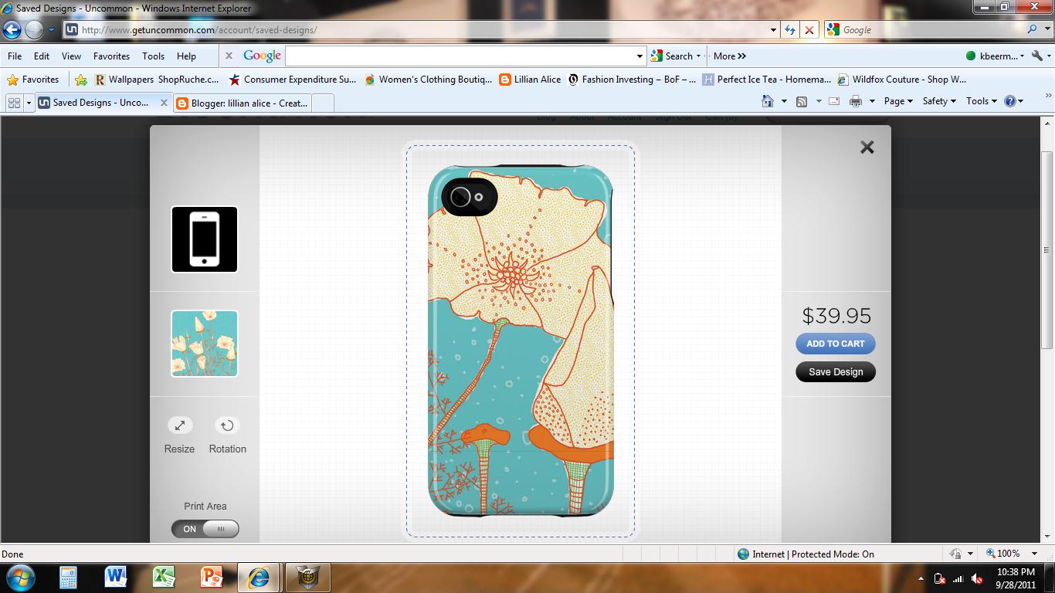
Task: Open the Favorites menu
Action: [111, 56]
